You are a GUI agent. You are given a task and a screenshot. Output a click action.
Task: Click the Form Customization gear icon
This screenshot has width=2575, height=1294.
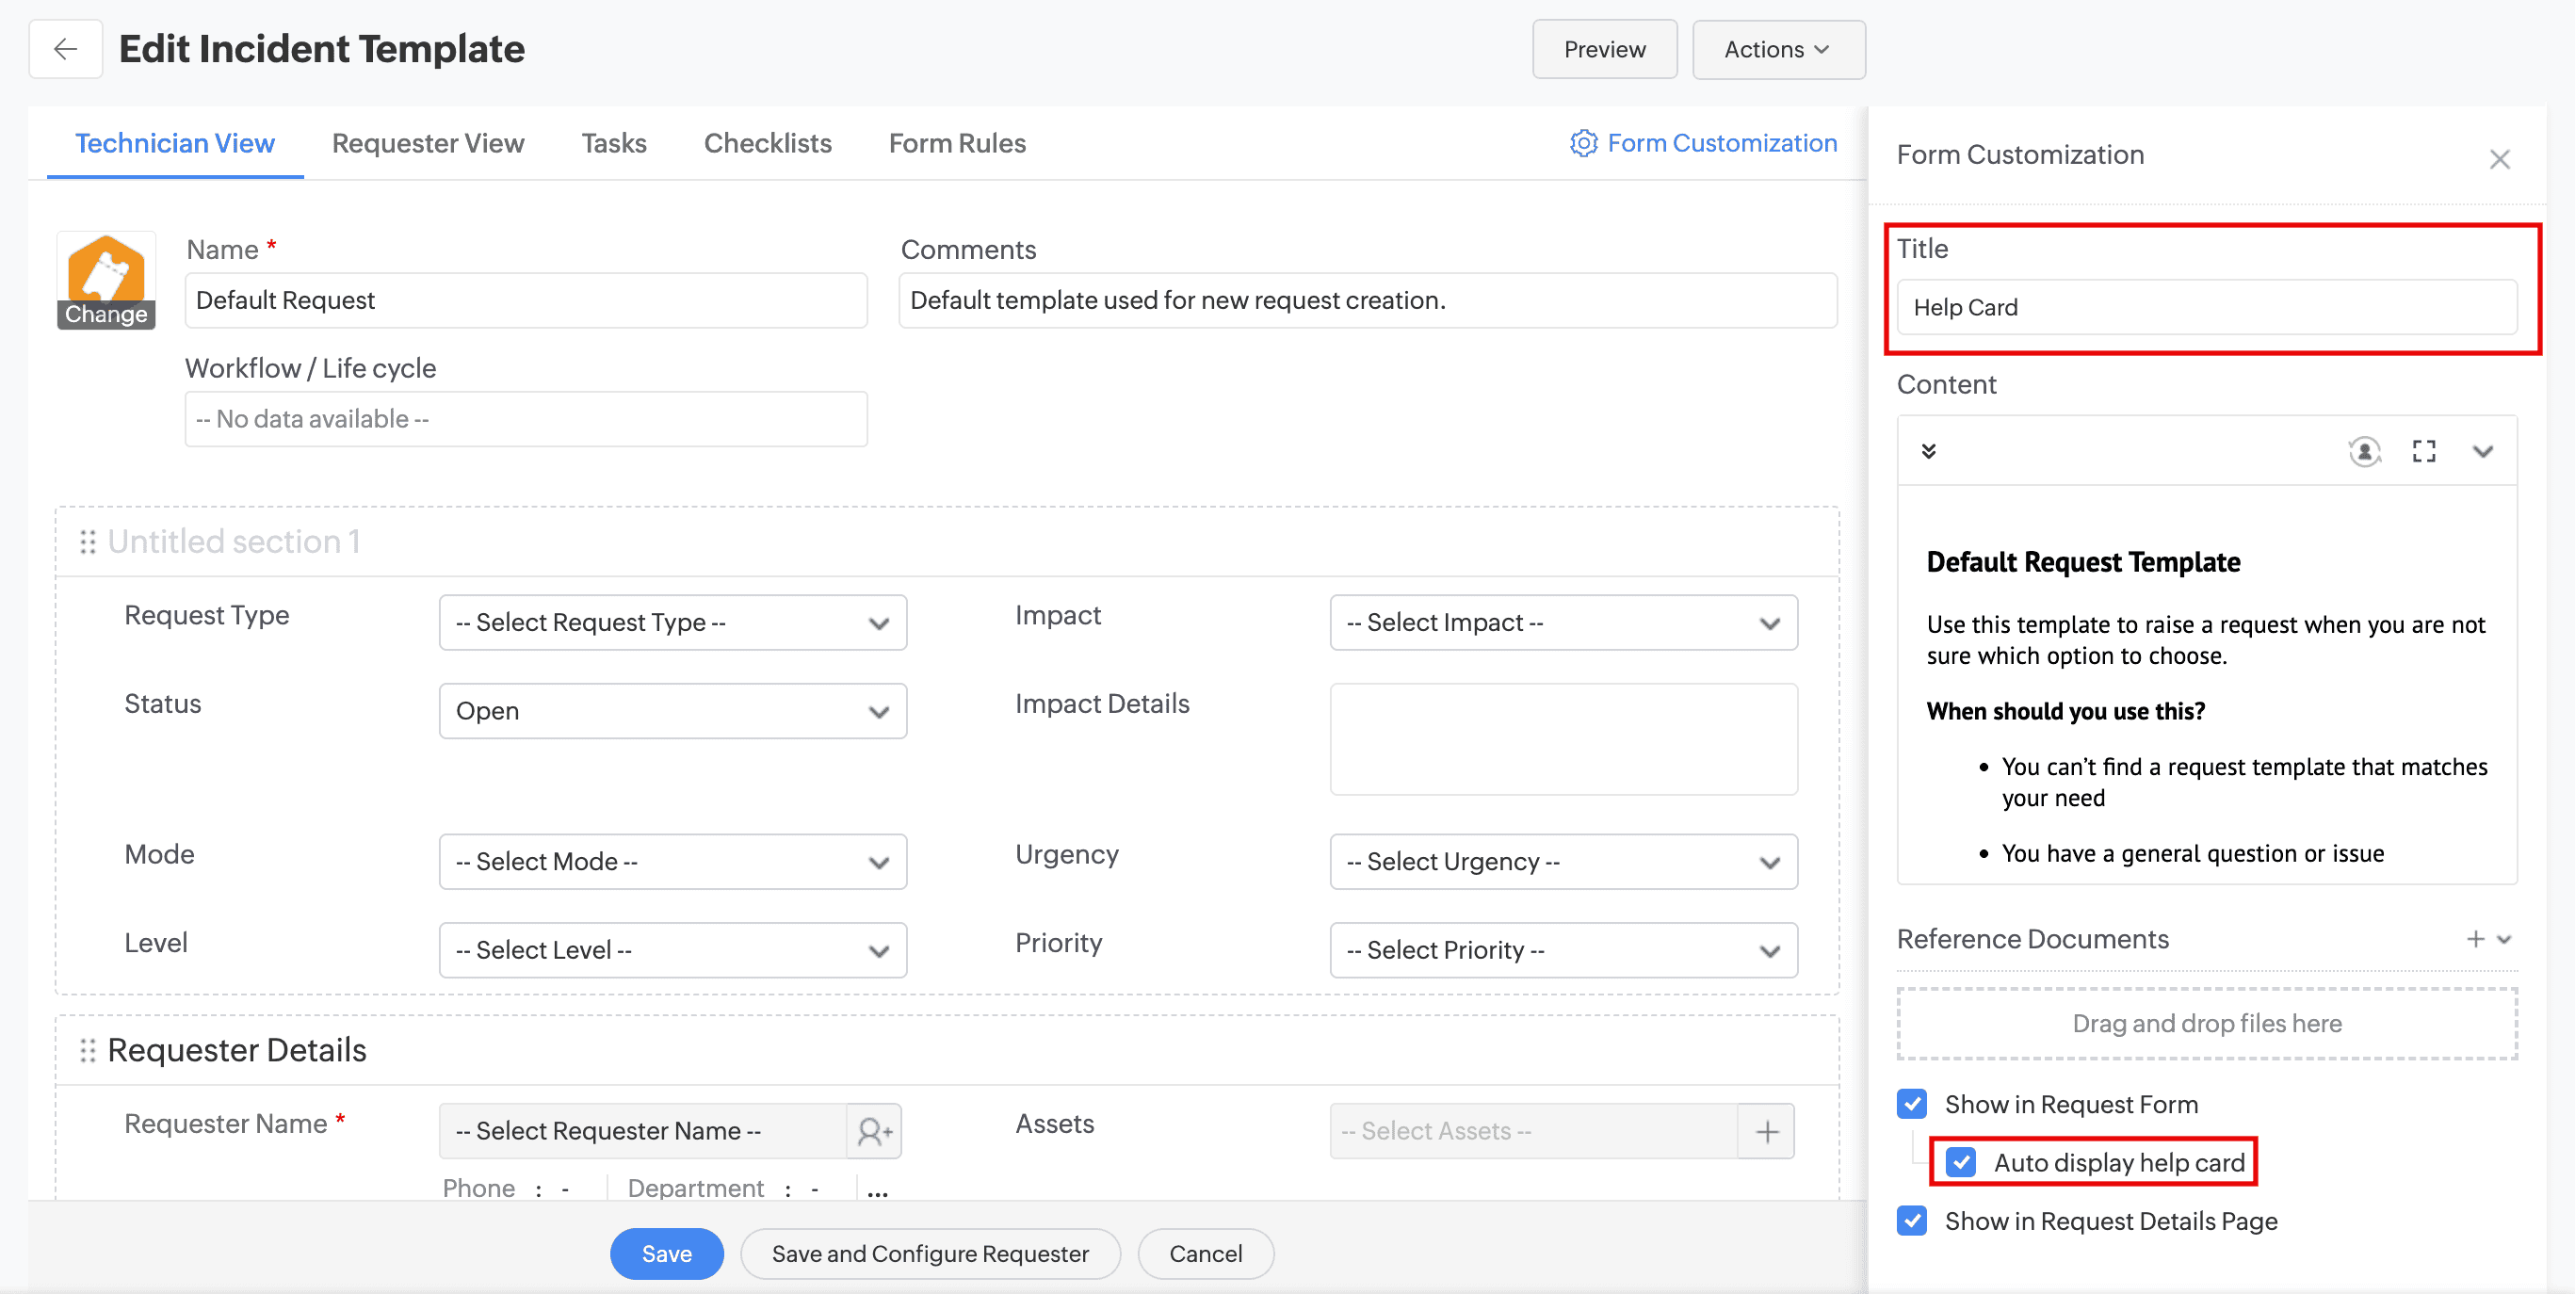point(1582,144)
